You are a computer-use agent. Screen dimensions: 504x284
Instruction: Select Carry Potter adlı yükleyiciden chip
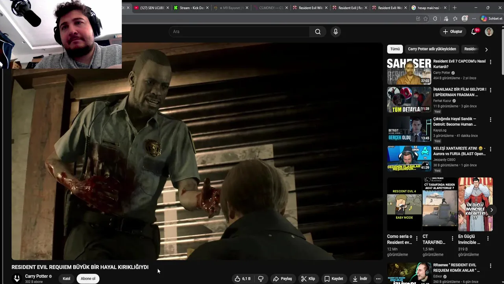click(x=432, y=49)
